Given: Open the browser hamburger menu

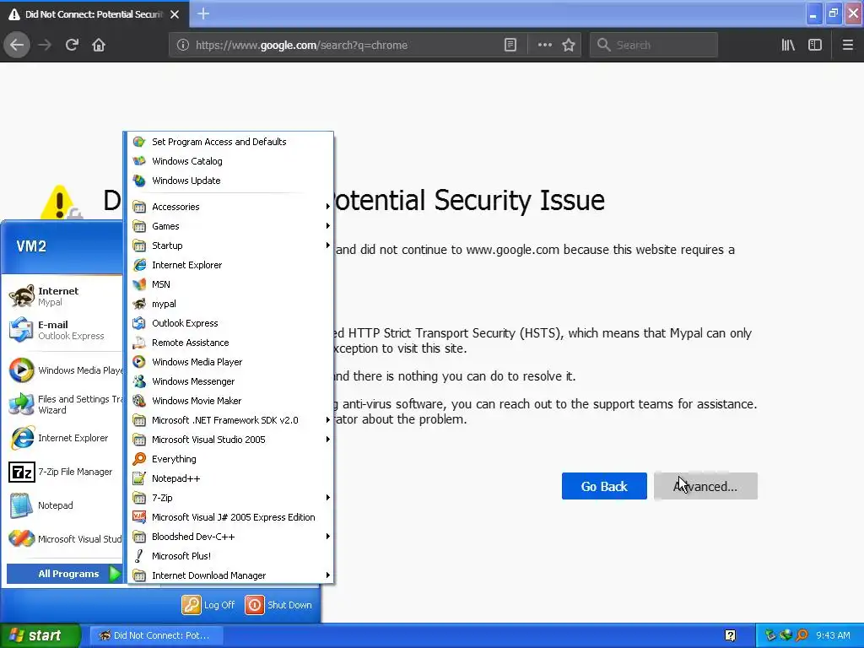Looking at the screenshot, I should 847,46.
